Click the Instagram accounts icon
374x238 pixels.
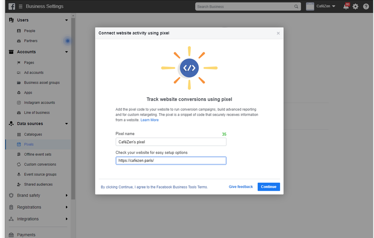point(19,103)
